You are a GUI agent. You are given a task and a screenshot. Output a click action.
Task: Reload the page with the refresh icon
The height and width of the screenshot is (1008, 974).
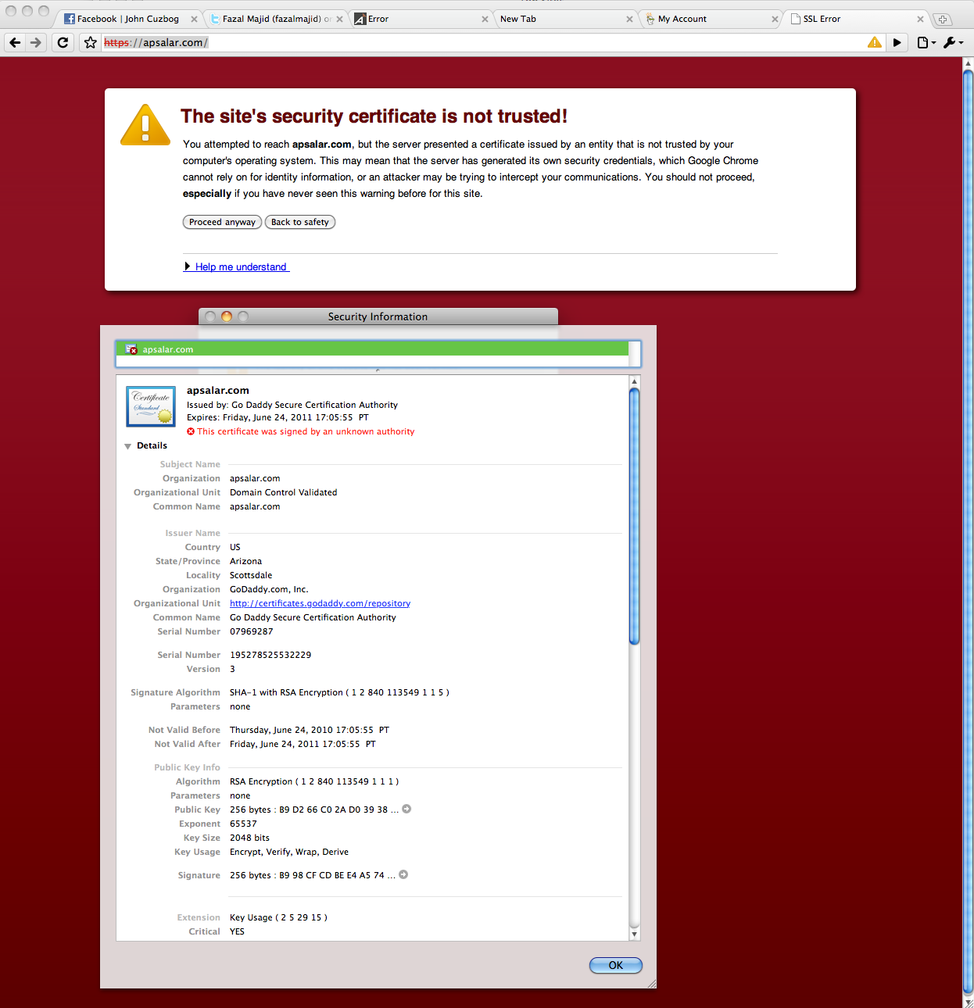pos(63,43)
